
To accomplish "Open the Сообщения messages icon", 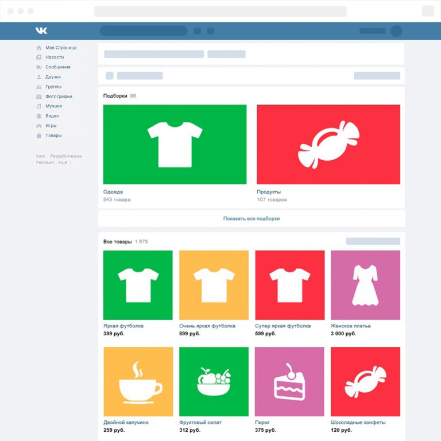I will [x=39, y=67].
